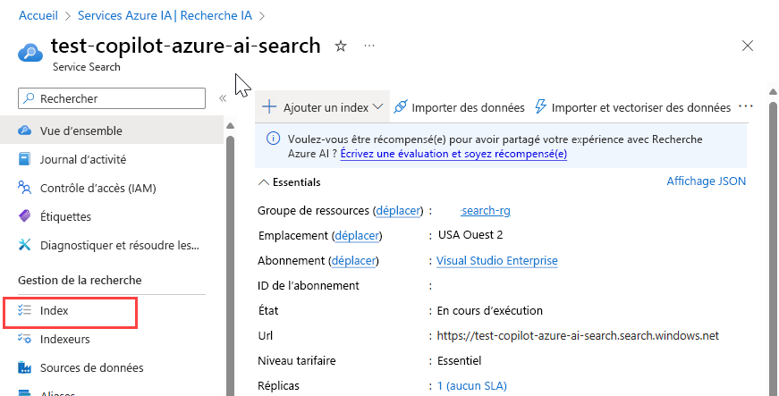
Task: Click the Journal d'activité book icon
Action: pos(24,159)
